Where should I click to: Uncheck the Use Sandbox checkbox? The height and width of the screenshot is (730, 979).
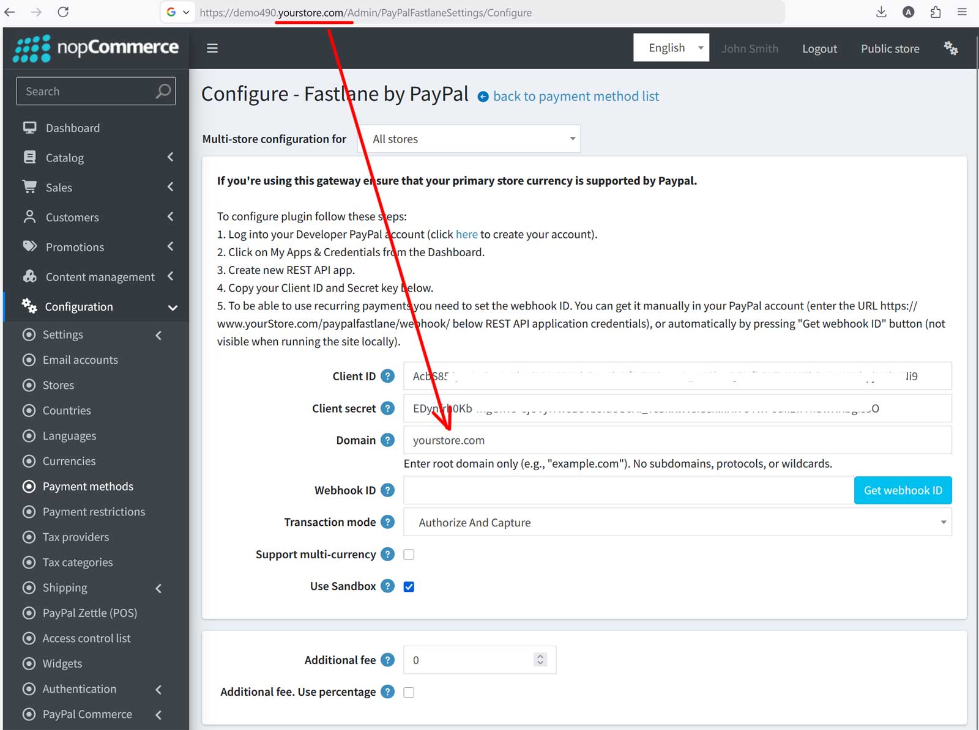[x=409, y=586]
